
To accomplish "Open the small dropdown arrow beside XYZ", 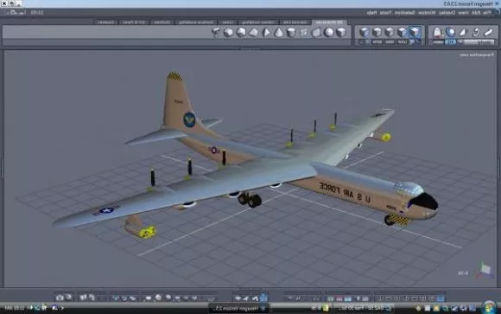I will 460,42.
